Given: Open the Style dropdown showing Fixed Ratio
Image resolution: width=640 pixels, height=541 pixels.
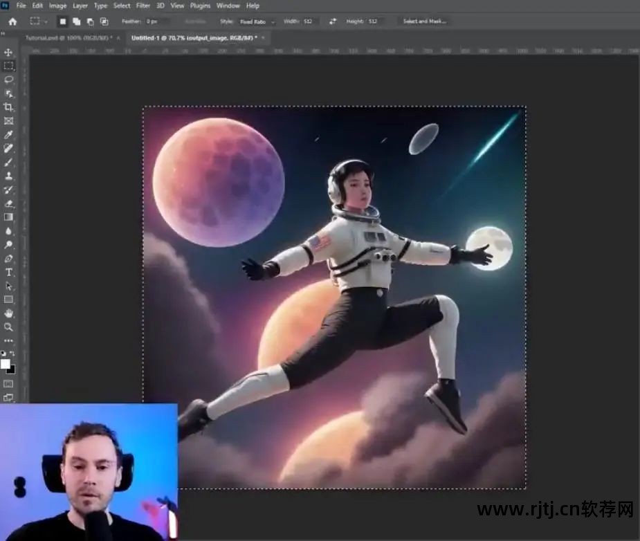Looking at the screenshot, I should point(257,21).
